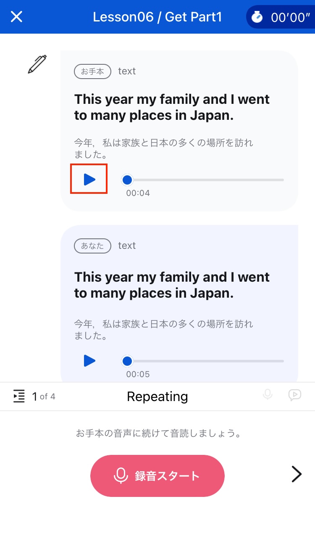Go to next item with right chevron
This screenshot has height=544, width=315.
coord(297,474)
